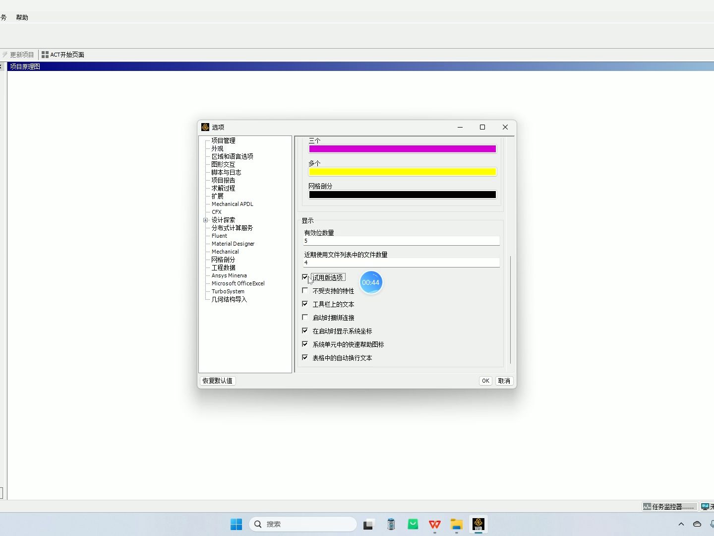Viewport: 714px width, 536px height.
Task: Select 分布式计算服务 tree item
Action: 233,228
